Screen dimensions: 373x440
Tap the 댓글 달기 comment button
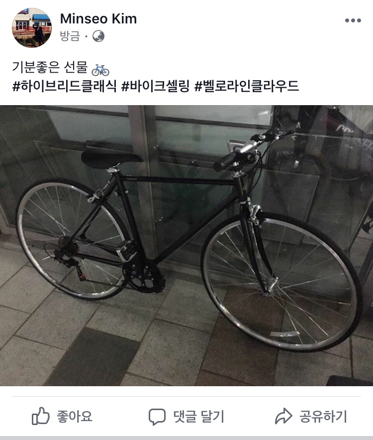click(x=199, y=417)
